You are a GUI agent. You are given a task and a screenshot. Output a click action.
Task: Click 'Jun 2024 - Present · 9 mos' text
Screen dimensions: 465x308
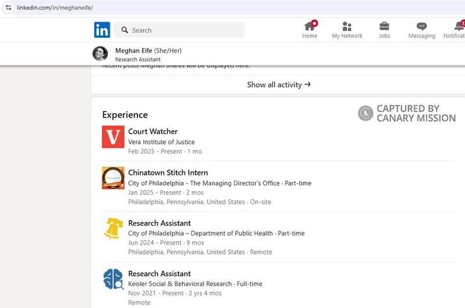pyautogui.click(x=166, y=243)
